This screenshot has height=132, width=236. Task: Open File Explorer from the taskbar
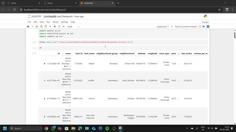pyautogui.click(x=73, y=128)
